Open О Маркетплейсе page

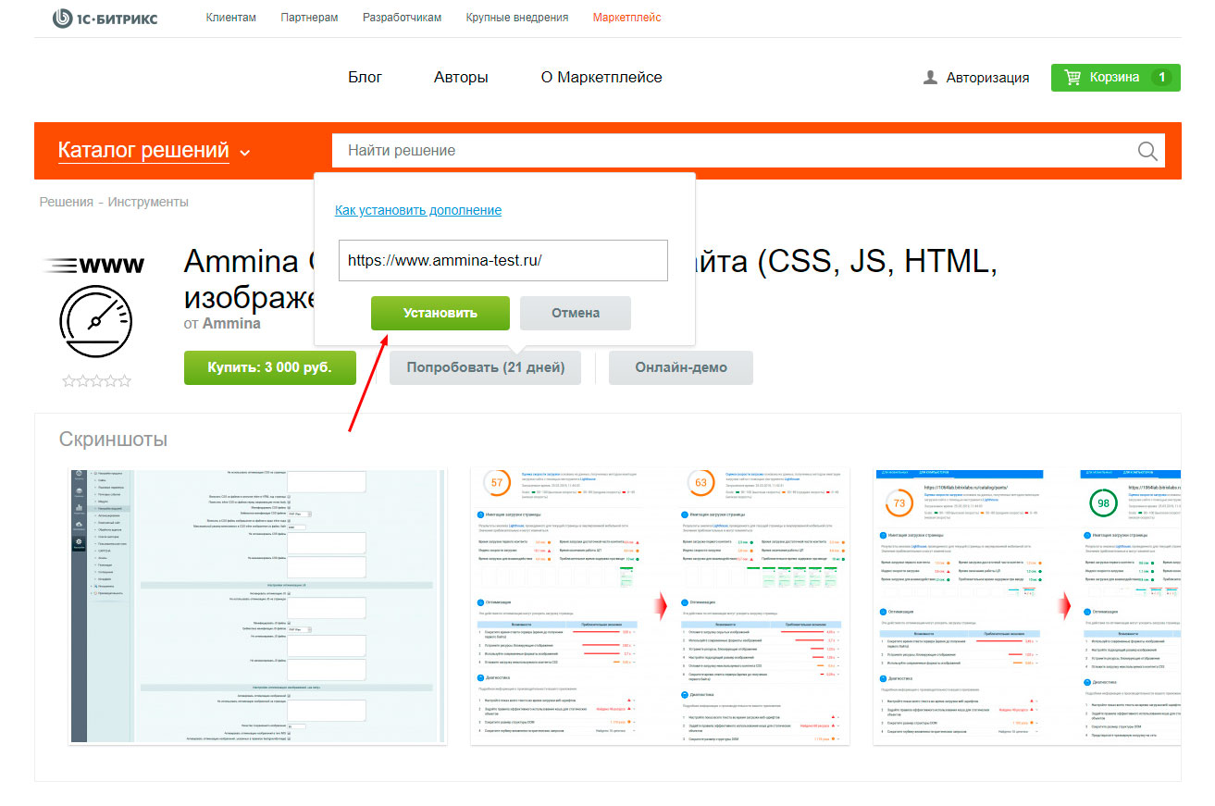click(601, 78)
